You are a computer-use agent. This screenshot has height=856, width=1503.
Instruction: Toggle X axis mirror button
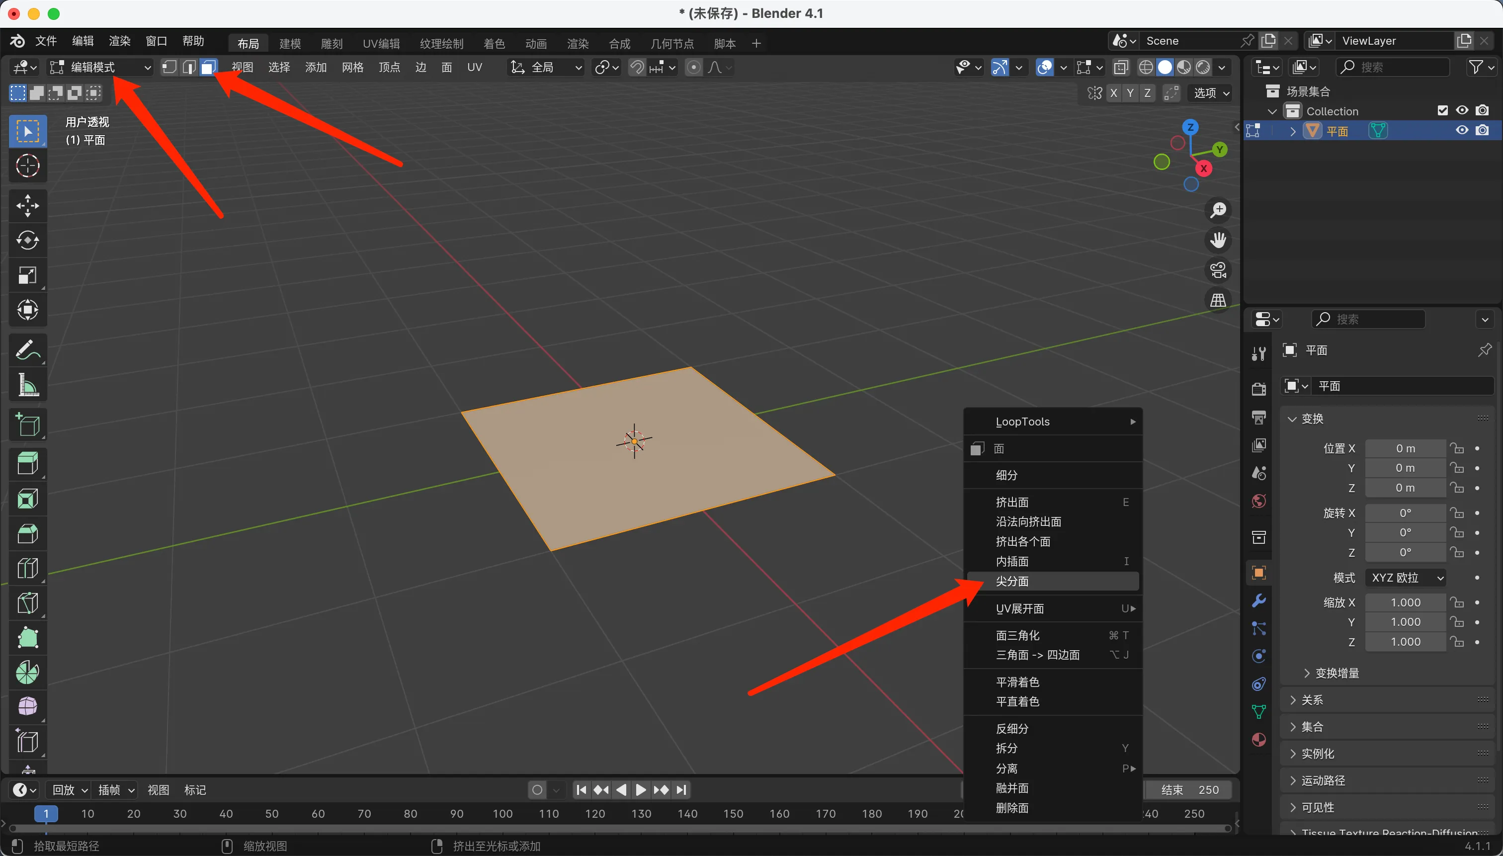pos(1113,93)
